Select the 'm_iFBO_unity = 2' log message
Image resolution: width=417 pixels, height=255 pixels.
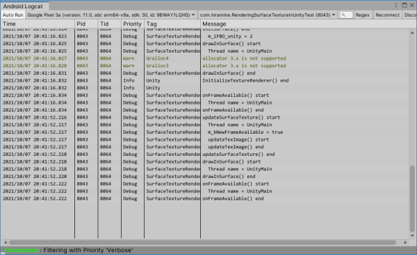[230, 36]
